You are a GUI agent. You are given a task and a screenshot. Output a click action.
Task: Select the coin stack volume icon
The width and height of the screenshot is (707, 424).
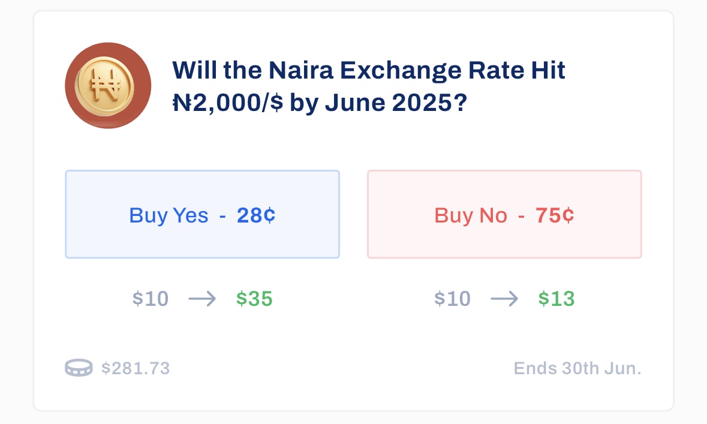[x=79, y=368]
